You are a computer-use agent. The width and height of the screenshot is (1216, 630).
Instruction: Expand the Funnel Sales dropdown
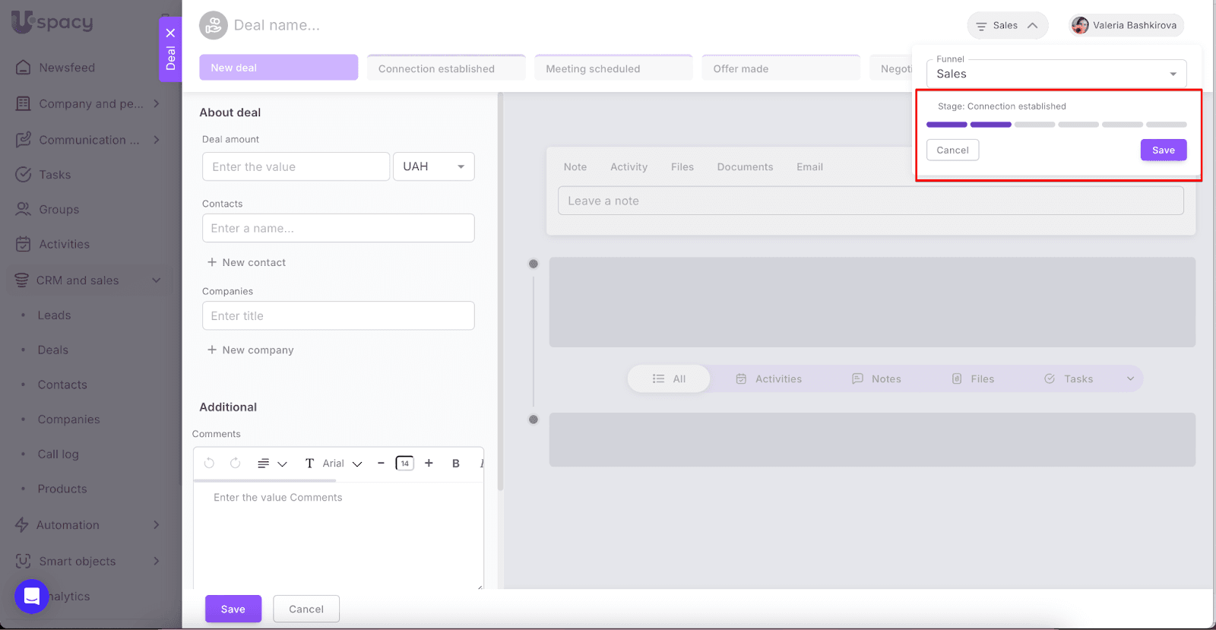coord(1056,74)
